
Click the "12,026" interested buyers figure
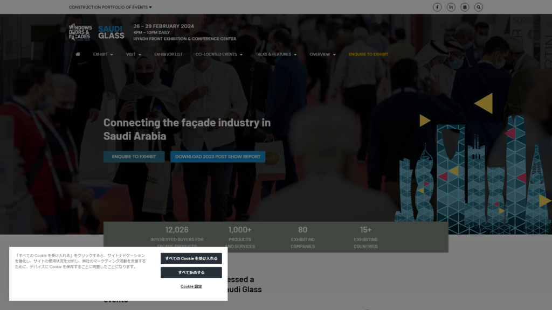pyautogui.click(x=177, y=230)
